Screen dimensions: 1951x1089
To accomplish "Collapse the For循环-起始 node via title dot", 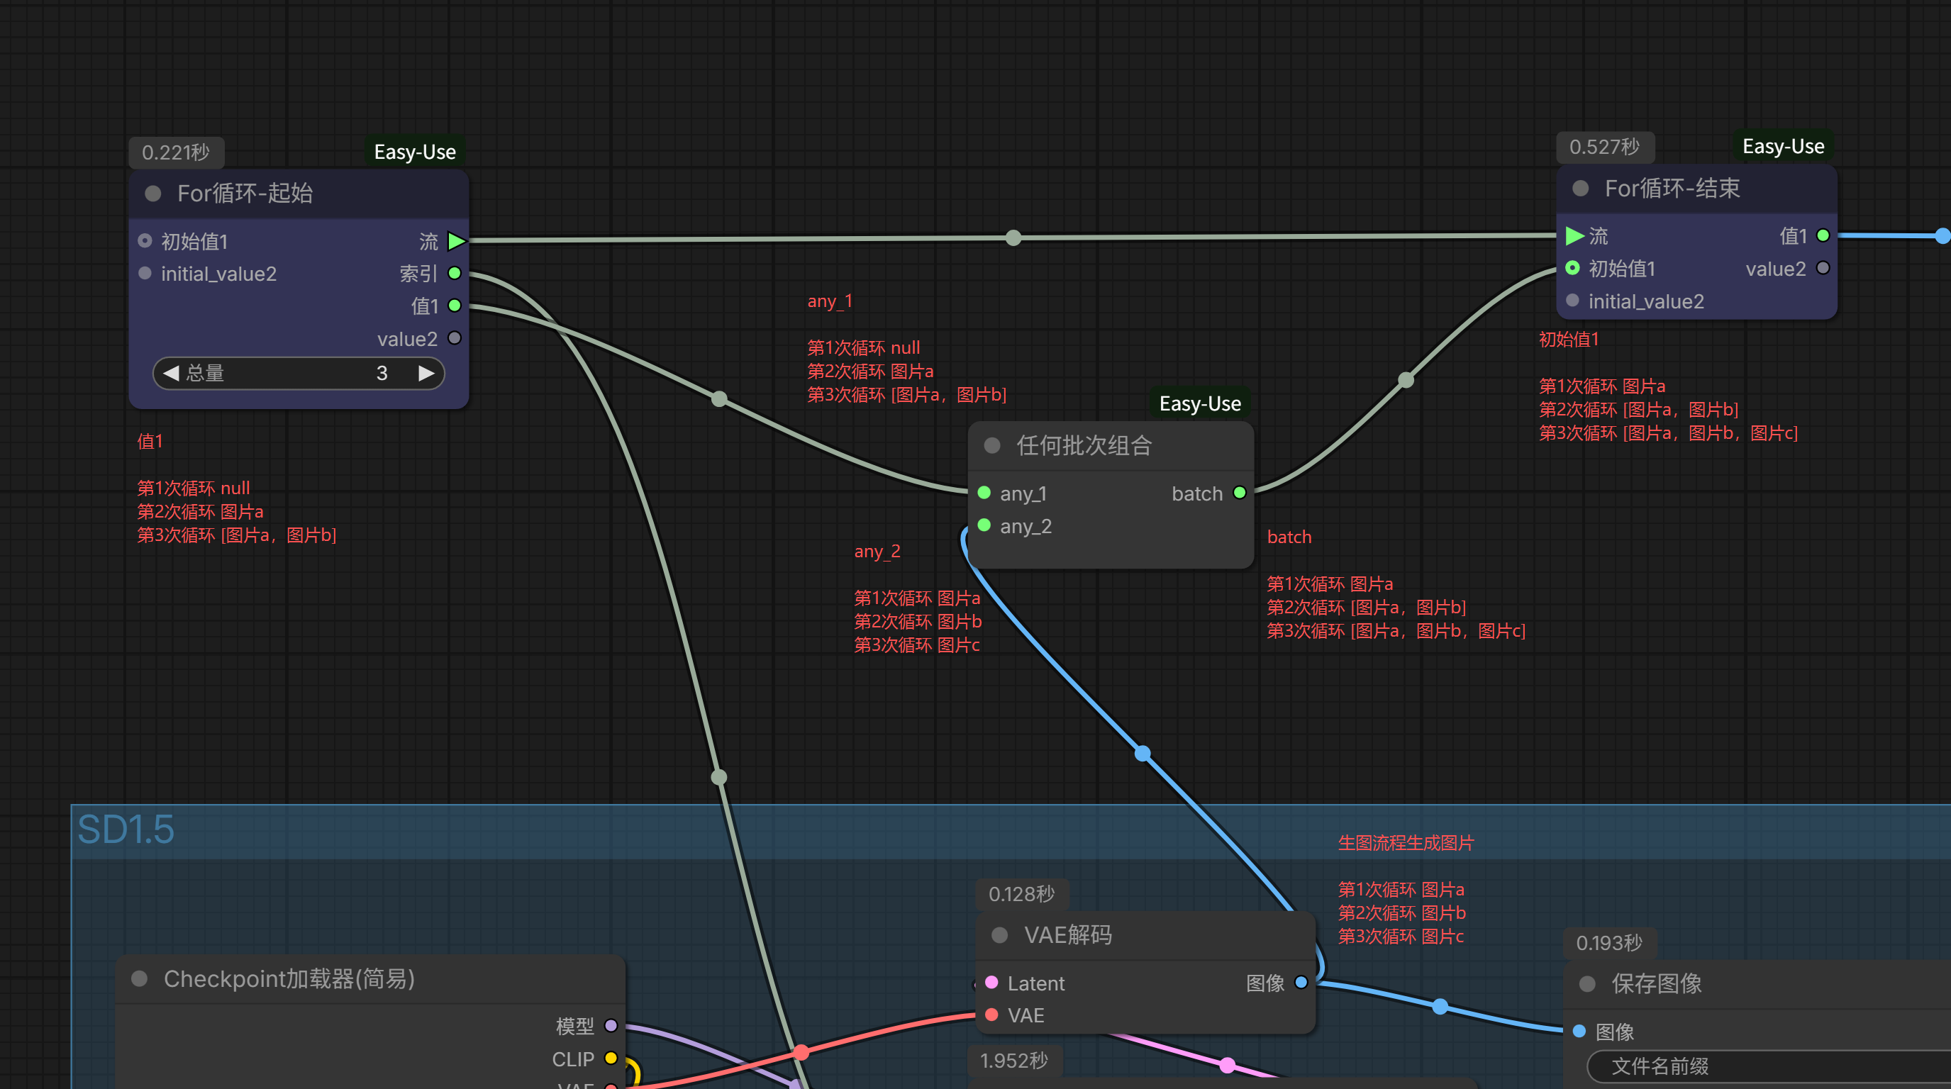I will point(153,193).
